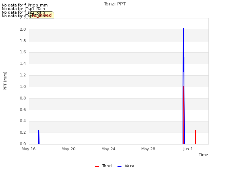Click the May 28 x-axis tick label
230x173 pixels.
148,149
